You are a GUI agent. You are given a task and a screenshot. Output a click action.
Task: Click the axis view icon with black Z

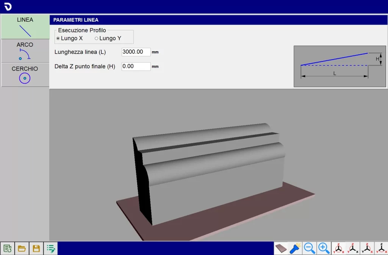[x=381, y=248]
